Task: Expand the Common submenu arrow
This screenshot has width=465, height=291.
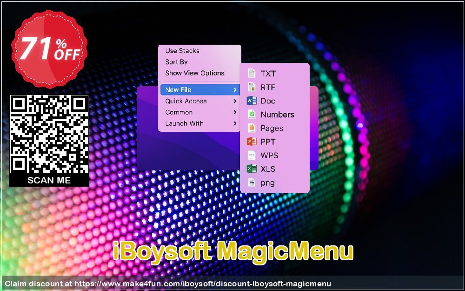Action: (x=234, y=112)
